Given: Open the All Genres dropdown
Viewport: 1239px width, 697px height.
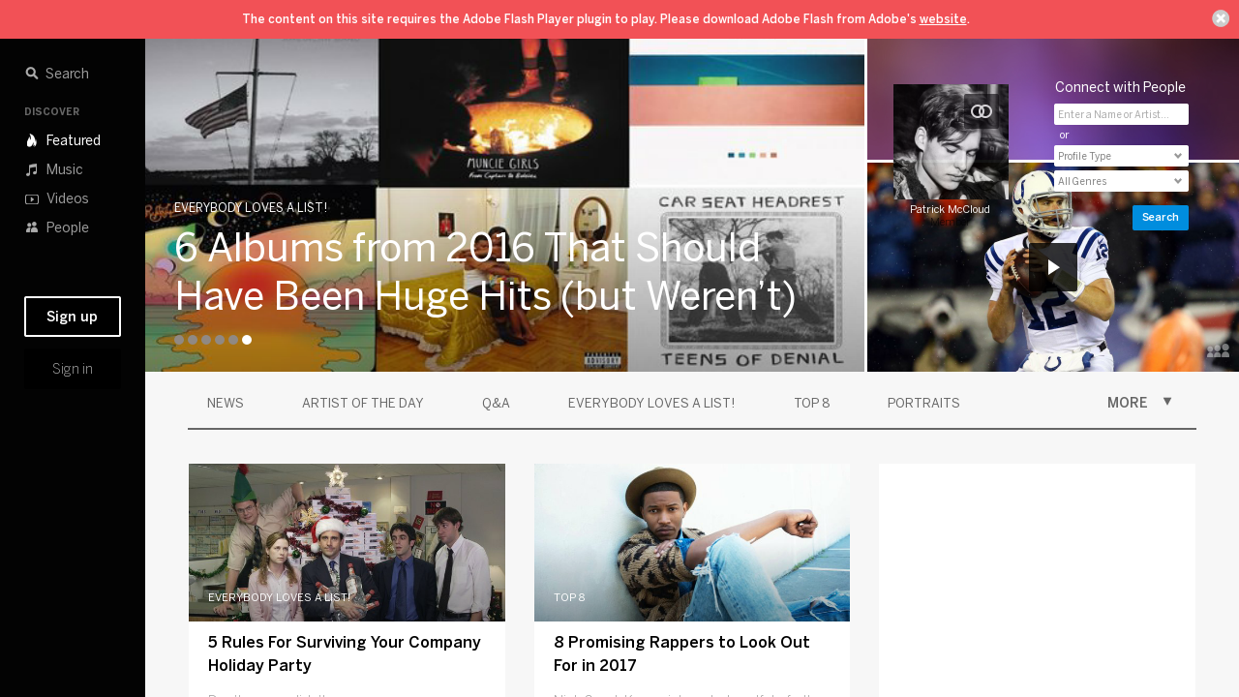Looking at the screenshot, I should [1121, 181].
